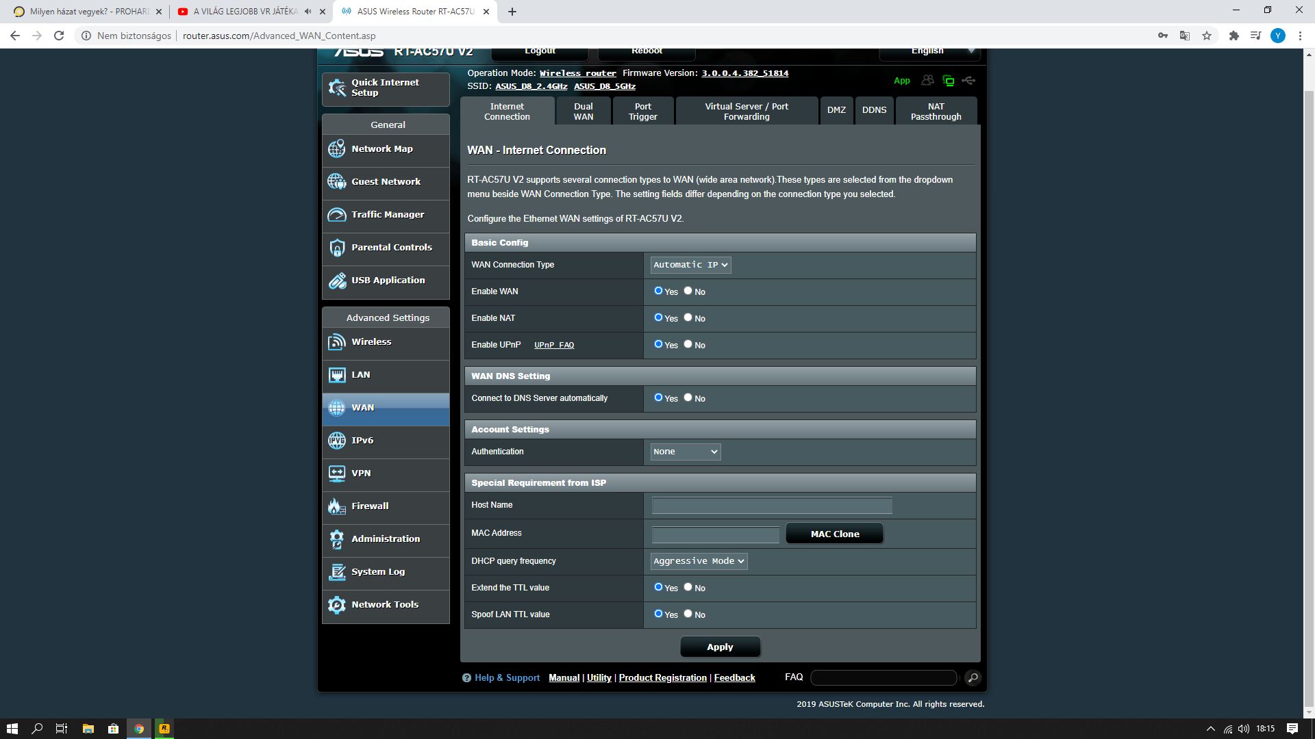Screen dimensions: 1315x739
Task: Set Spoof LAN TTL value to No
Action: [688, 614]
